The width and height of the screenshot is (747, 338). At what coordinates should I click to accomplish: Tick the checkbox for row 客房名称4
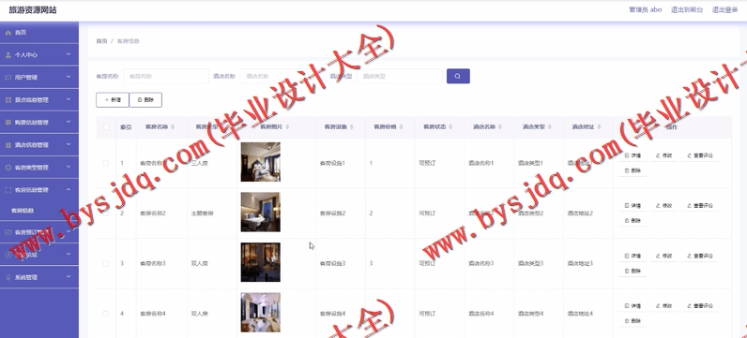pos(106,314)
